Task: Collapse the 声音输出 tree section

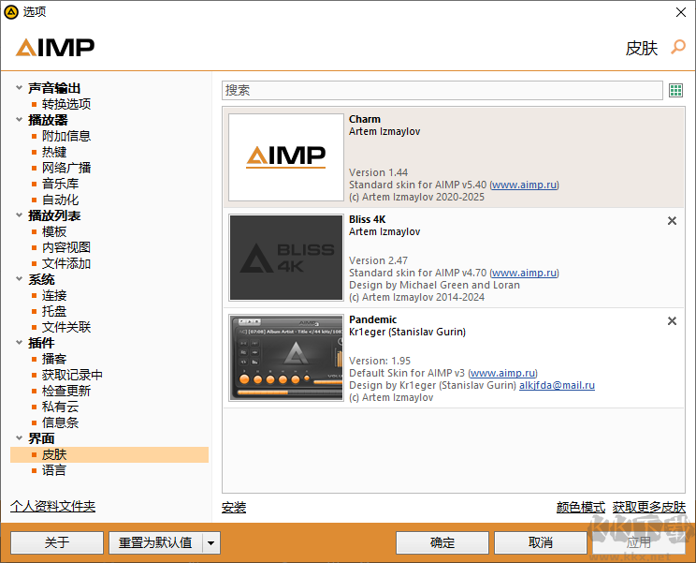Action: click(x=19, y=87)
